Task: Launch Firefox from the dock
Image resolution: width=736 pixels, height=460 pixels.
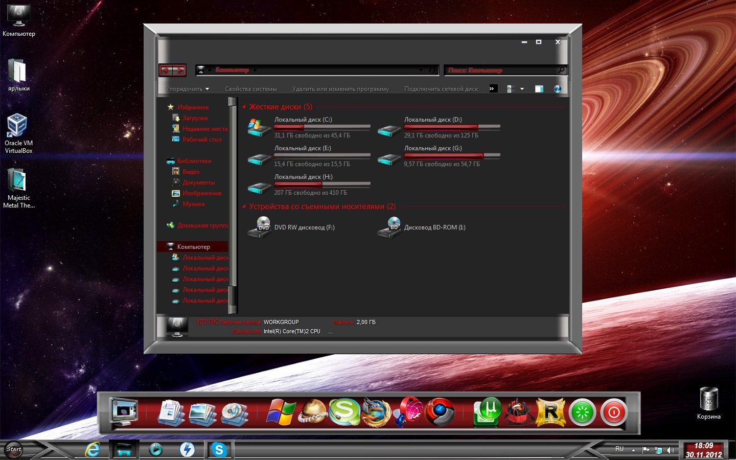Action: click(x=376, y=412)
